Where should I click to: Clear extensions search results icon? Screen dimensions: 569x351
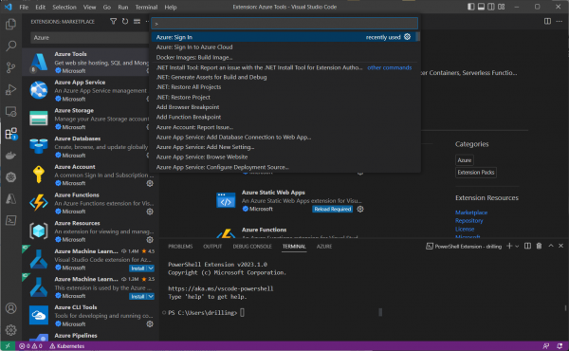[x=137, y=22]
